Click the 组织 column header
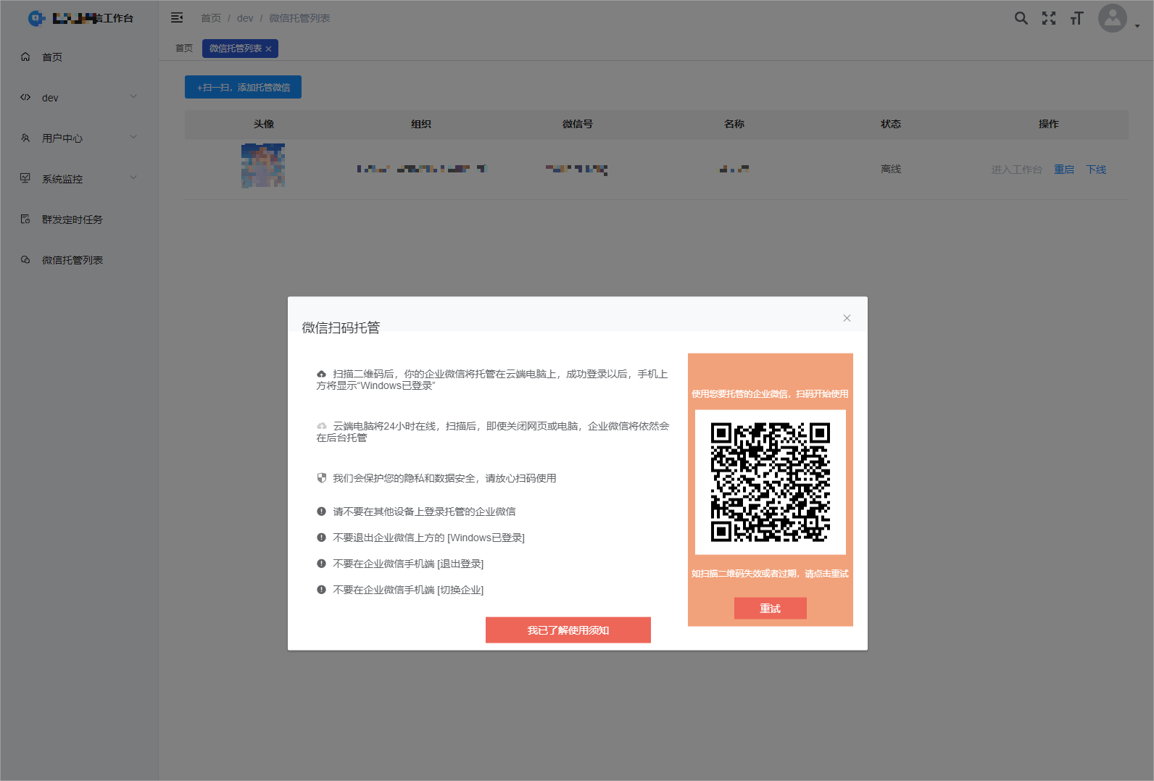This screenshot has height=781, width=1154. (x=421, y=124)
